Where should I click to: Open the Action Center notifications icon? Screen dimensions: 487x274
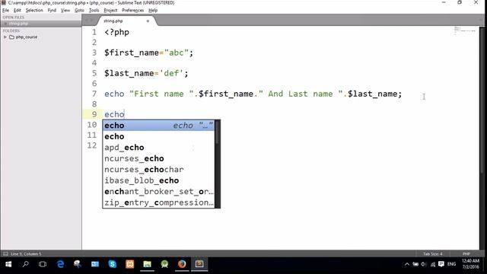click(x=441, y=264)
